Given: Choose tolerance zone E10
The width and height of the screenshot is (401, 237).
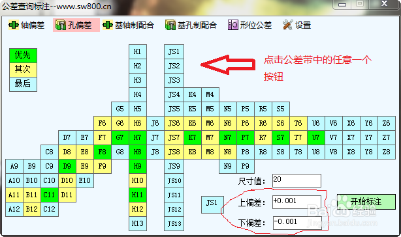Looking at the screenshot, I should click(x=85, y=181).
